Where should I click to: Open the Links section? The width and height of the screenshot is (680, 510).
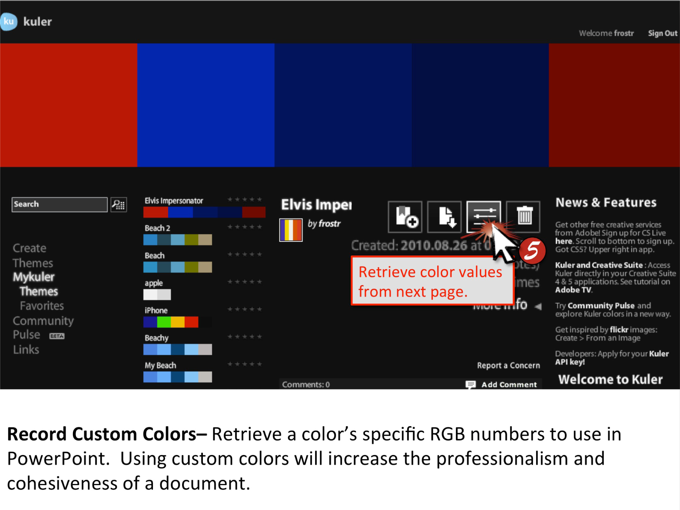[26, 349]
